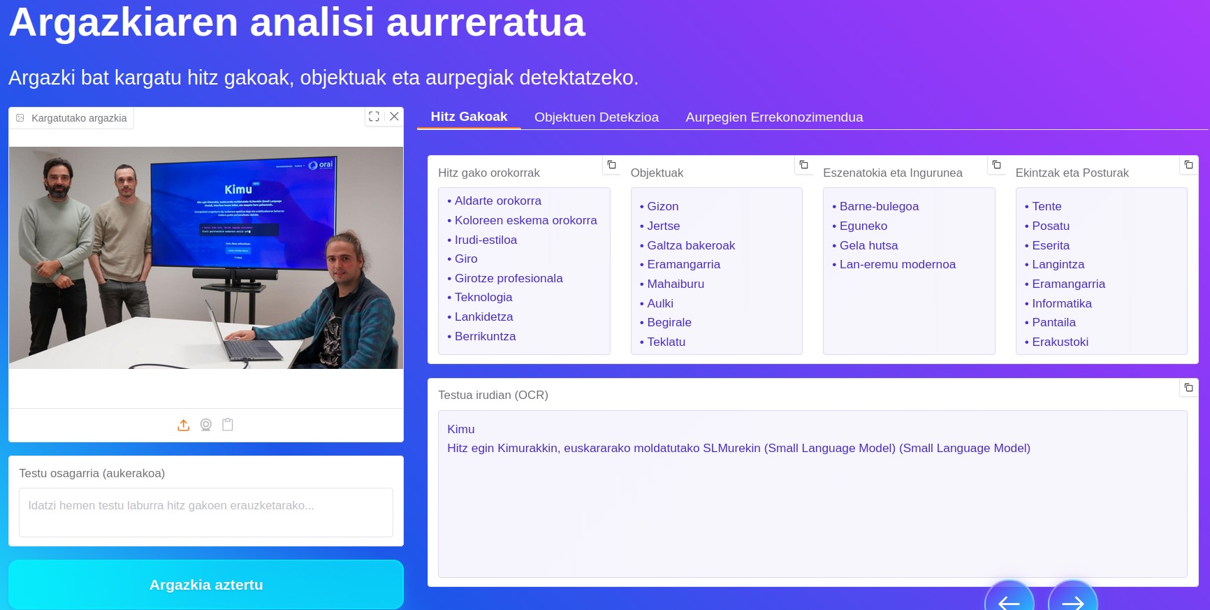Select the keyword Irudi-estiloa
Image resolution: width=1210 pixels, height=610 pixels.
coord(486,240)
